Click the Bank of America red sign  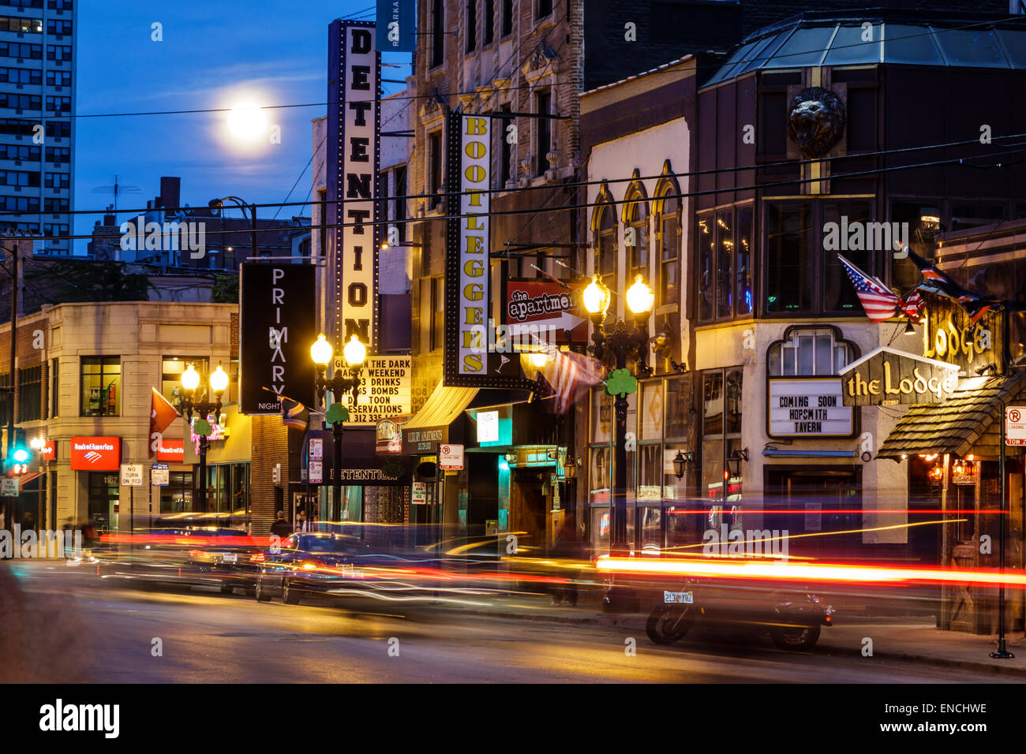[95, 454]
